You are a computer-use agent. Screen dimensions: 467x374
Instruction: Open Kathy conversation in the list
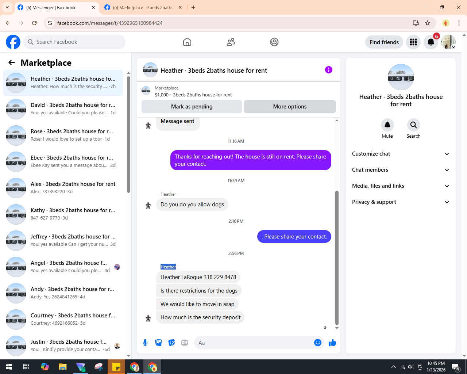tap(63, 214)
